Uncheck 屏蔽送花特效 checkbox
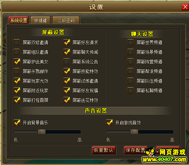 coord(67,100)
